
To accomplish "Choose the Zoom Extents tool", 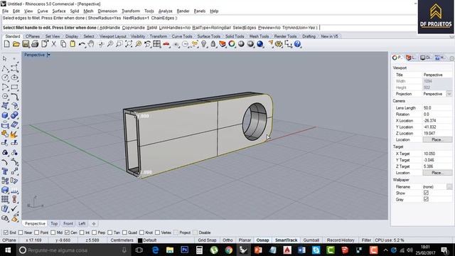I will 129,44.
